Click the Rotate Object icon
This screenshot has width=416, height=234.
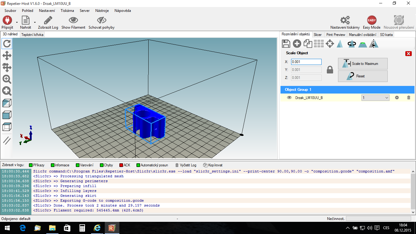(352, 44)
